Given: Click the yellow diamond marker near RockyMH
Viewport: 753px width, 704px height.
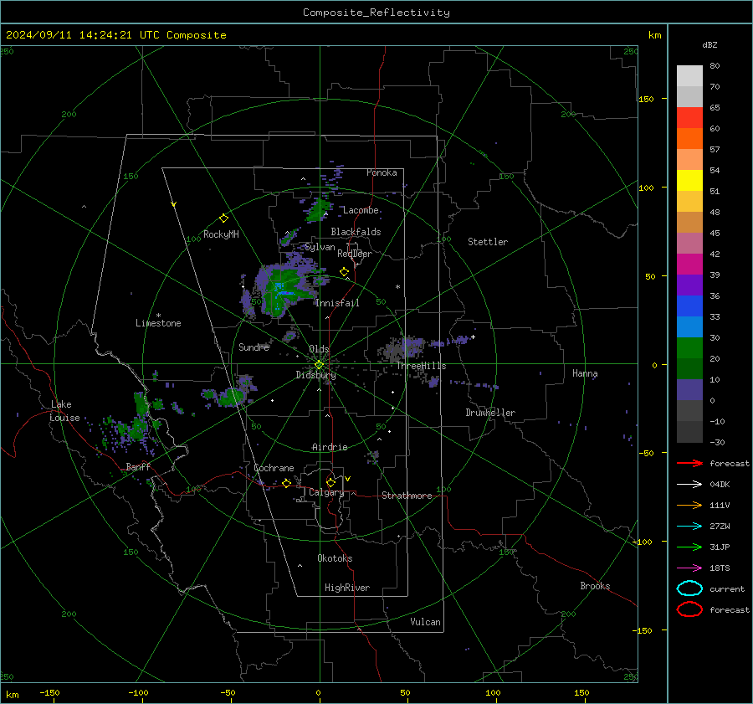Looking at the screenshot, I should [223, 218].
